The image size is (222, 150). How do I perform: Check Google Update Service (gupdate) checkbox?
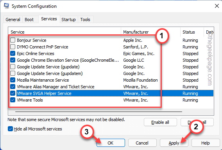point(13,67)
